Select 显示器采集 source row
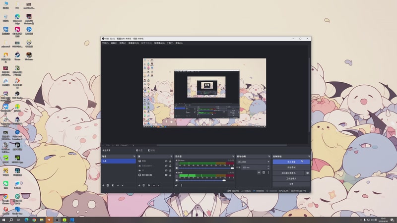 click(x=155, y=175)
